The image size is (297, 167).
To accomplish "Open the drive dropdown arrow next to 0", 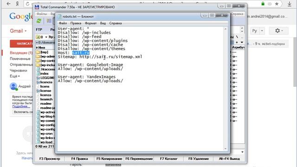I will pyautogui.click(x=46, y=37).
